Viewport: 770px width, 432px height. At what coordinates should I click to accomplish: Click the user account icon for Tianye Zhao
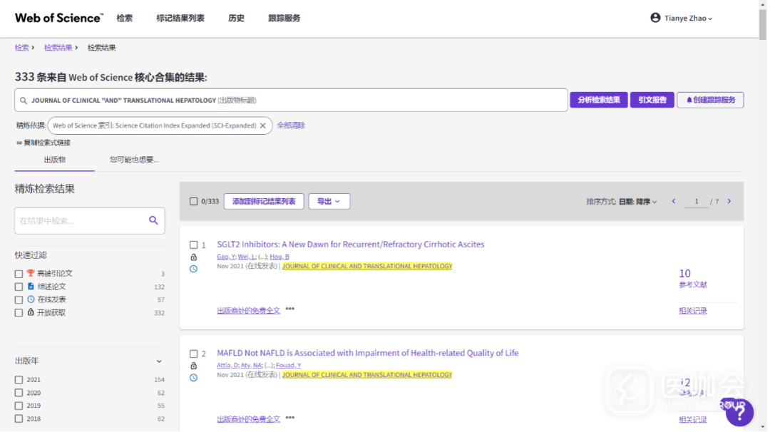click(655, 18)
